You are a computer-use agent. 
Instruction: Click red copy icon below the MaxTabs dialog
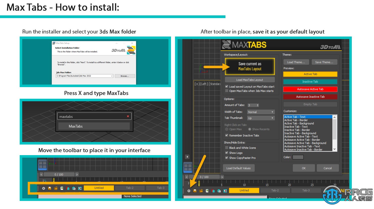pyautogui.click(x=213, y=191)
